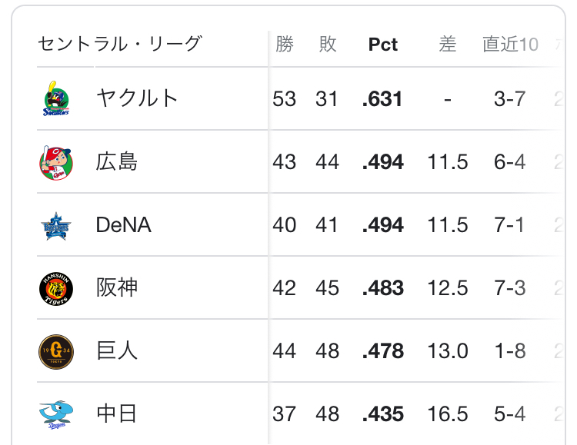The image size is (577, 445).
Task: Sort by the Pct column header
Action: click(x=382, y=45)
